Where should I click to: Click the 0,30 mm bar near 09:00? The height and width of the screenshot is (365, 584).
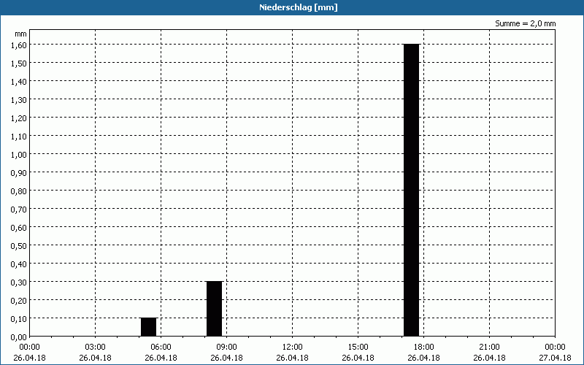[214, 309]
